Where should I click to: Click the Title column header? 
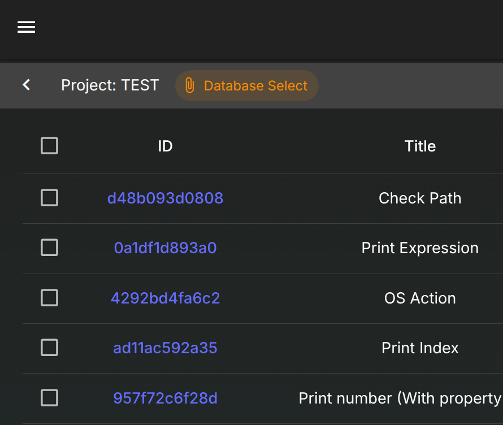click(420, 146)
